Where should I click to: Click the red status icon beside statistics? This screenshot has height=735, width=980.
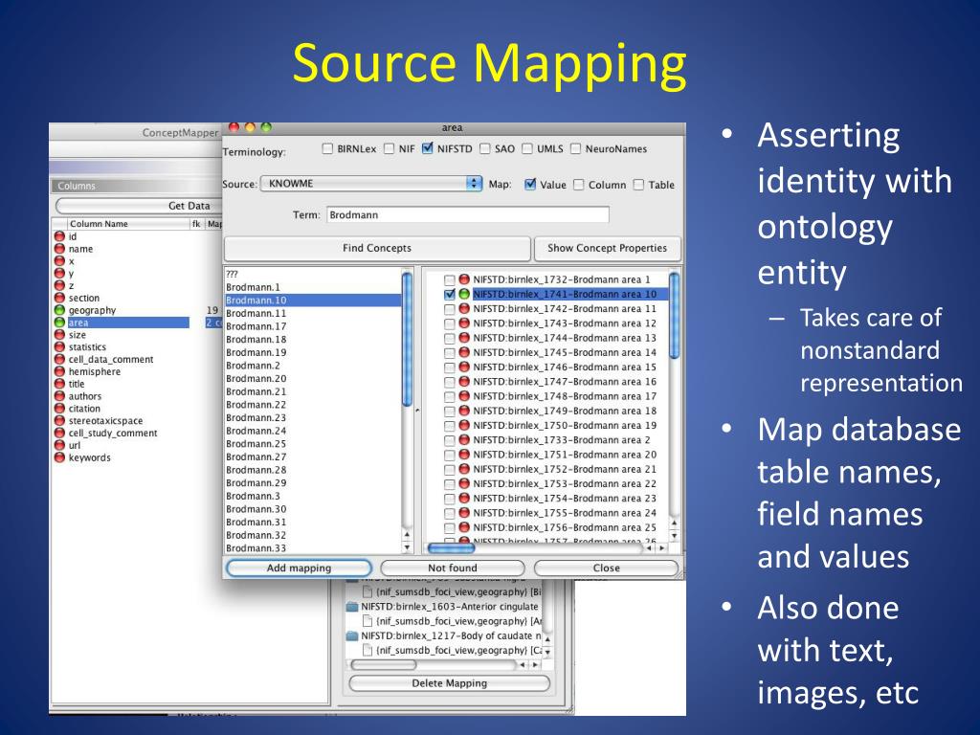(59, 346)
